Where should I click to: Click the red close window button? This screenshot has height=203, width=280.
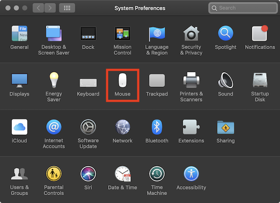tap(8, 8)
